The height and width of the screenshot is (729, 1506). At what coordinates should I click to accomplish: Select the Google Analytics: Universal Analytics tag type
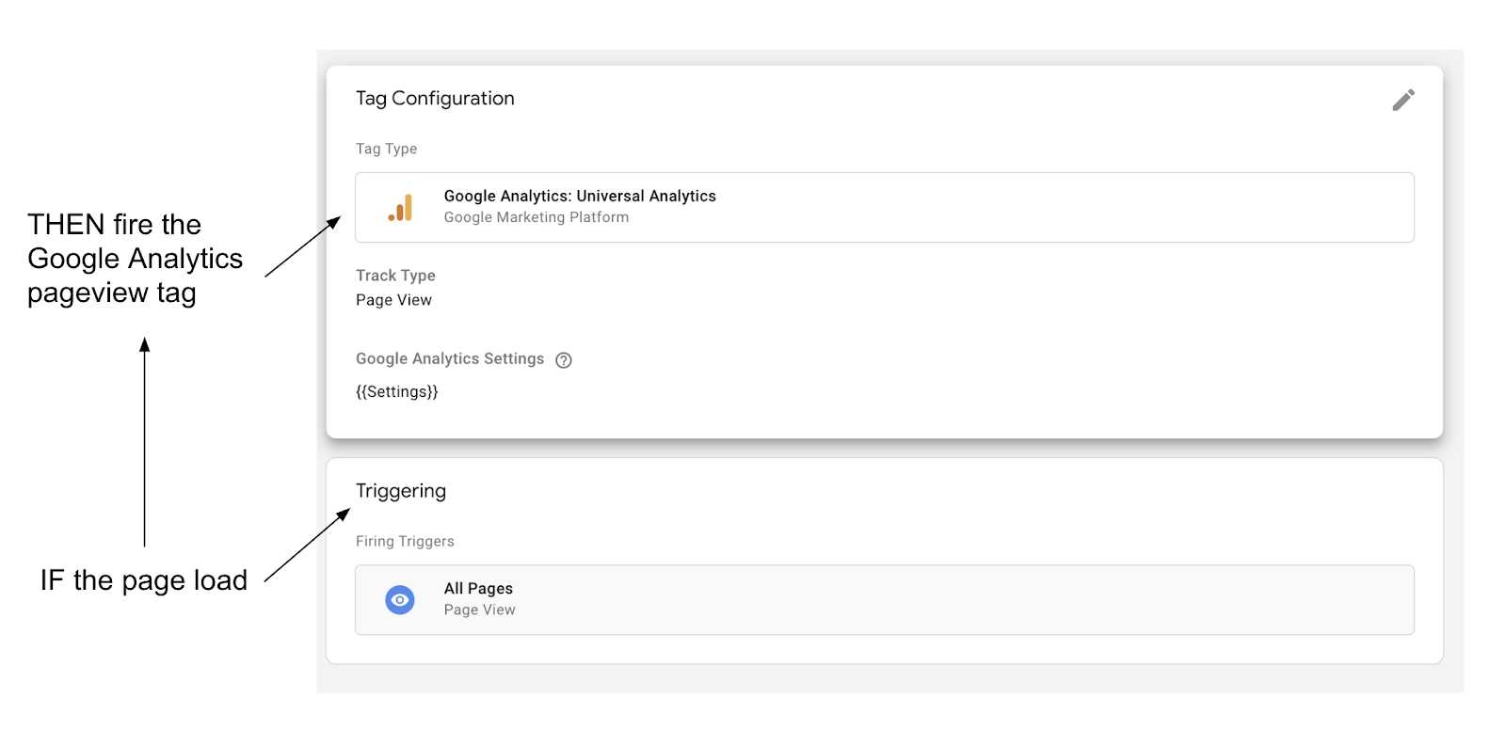(580, 196)
